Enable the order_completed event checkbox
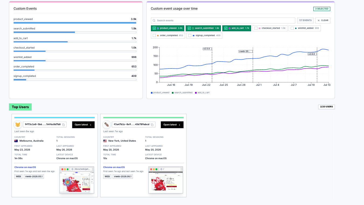The image size is (364, 205). [x=154, y=36]
